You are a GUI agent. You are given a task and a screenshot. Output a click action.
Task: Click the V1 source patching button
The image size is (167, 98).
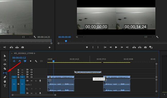pyautogui.click(x=14, y=77)
